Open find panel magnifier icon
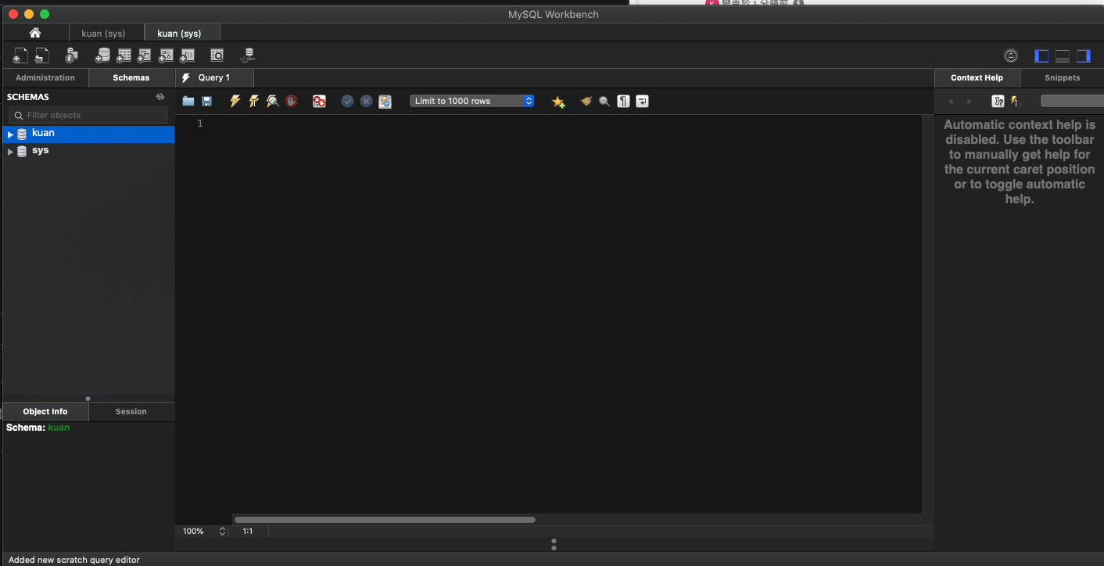This screenshot has width=1104, height=566. click(x=604, y=102)
